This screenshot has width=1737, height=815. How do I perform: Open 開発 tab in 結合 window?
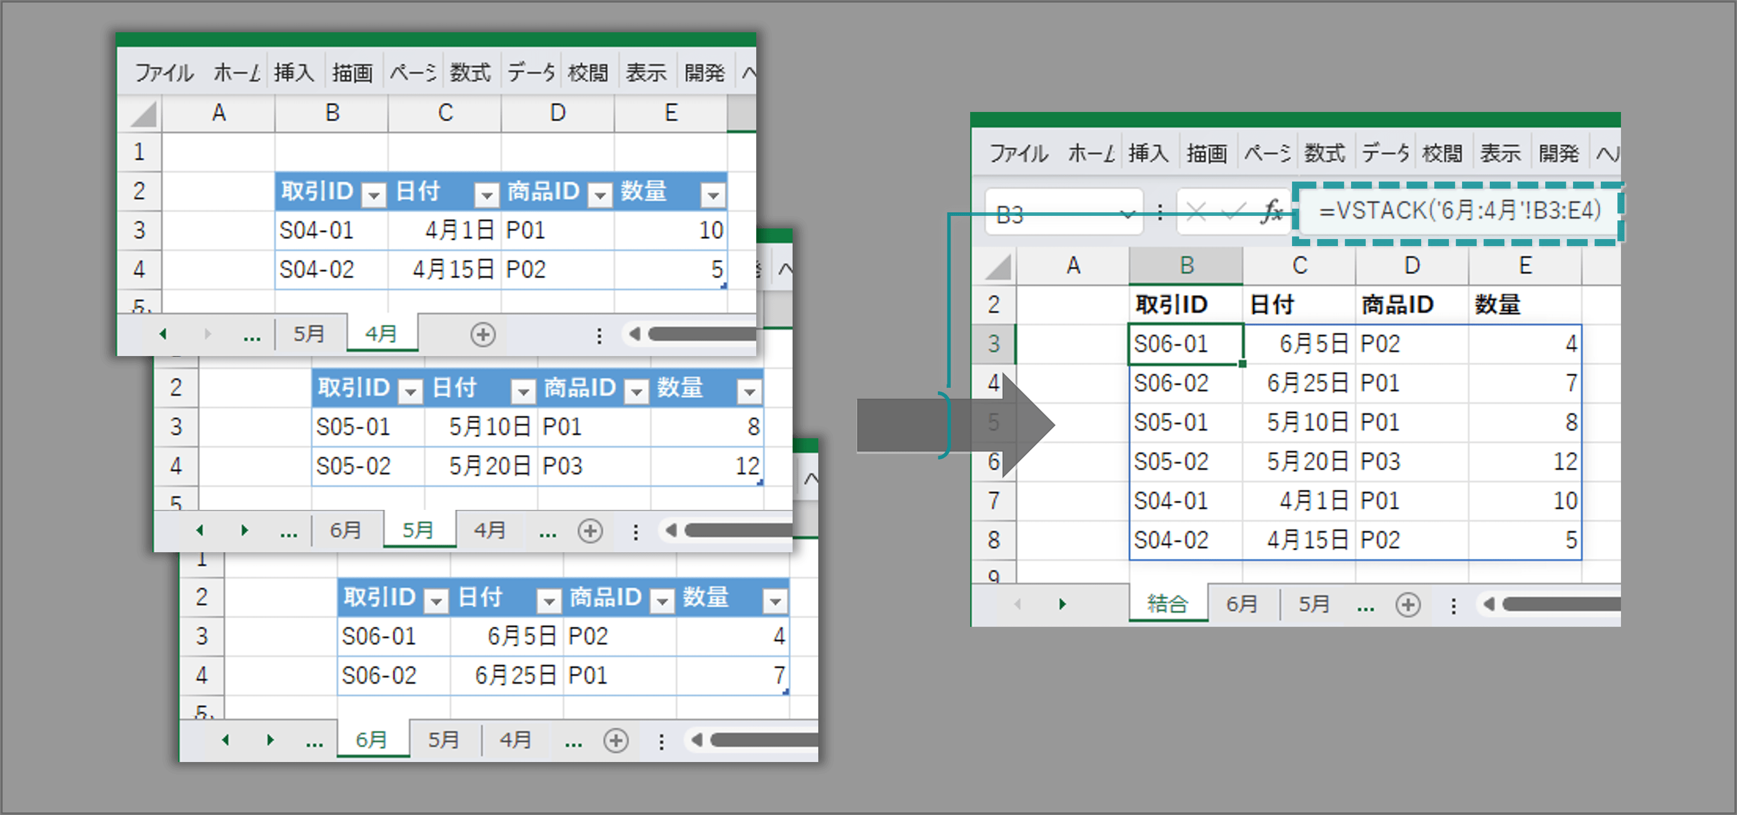[1558, 153]
